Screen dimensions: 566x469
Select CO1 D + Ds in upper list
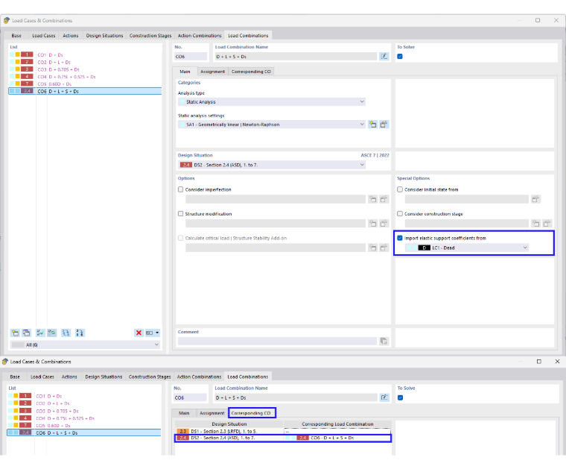click(85, 55)
